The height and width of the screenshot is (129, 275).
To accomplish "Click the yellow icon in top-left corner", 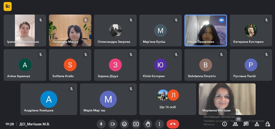I will pos(8,6).
